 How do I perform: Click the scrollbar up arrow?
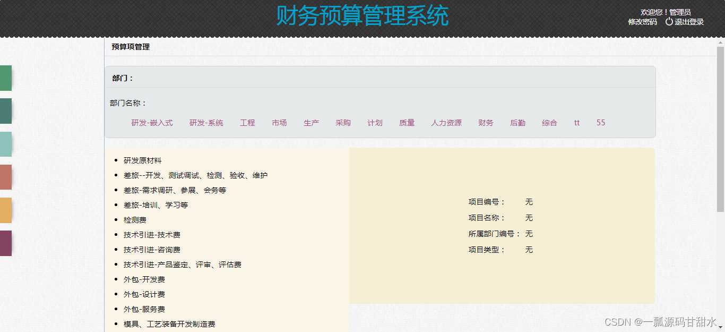720,41
